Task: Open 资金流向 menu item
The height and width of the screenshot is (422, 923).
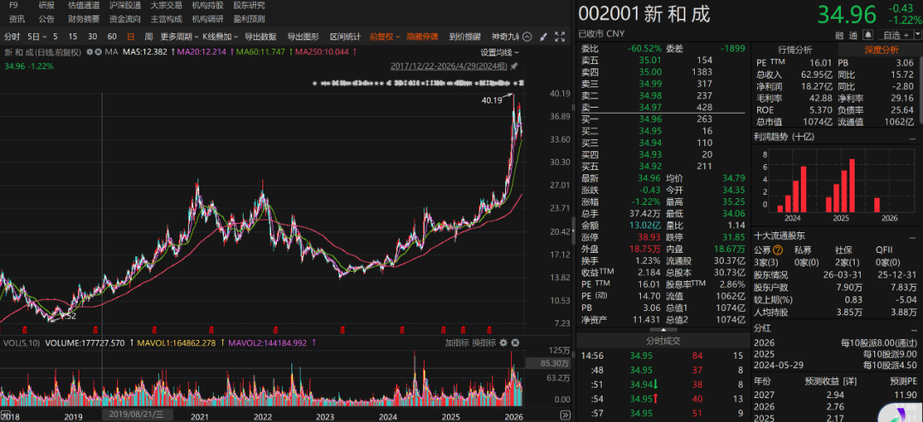Action: [125, 19]
